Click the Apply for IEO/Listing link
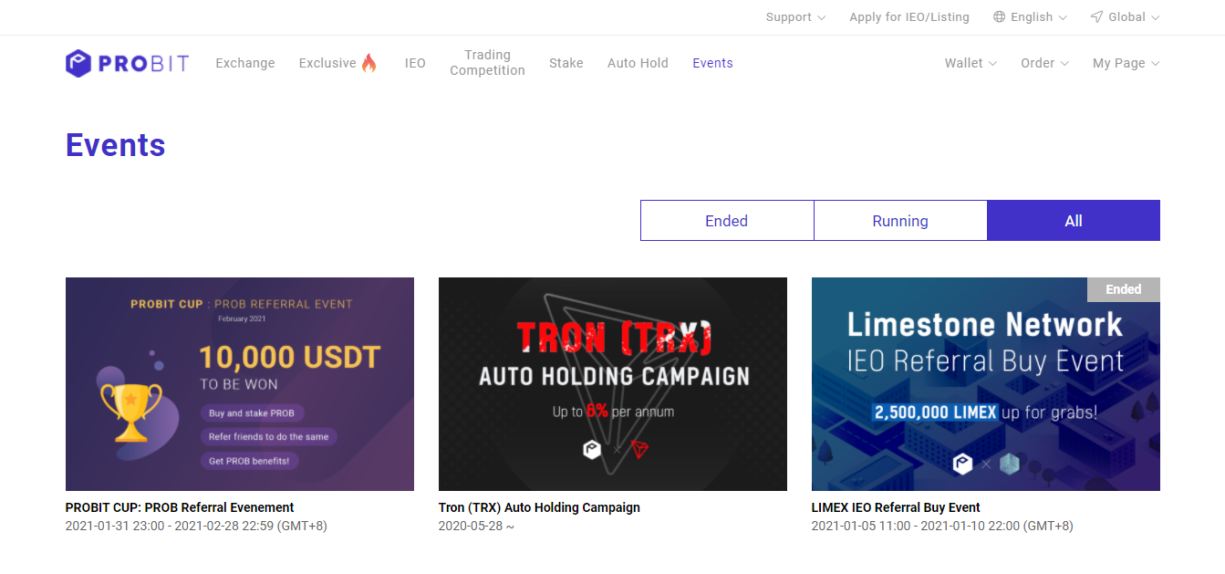The width and height of the screenshot is (1225, 574). point(908,17)
